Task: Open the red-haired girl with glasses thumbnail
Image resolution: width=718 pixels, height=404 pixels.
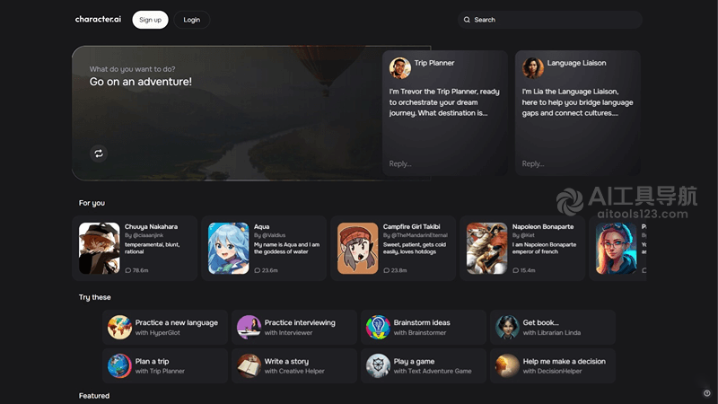Action: click(616, 249)
